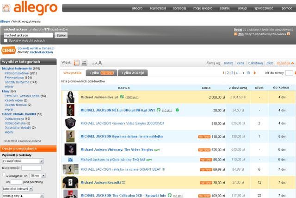Go to next results page arrow
This screenshot has width=296, height=198.
click(x=255, y=73)
